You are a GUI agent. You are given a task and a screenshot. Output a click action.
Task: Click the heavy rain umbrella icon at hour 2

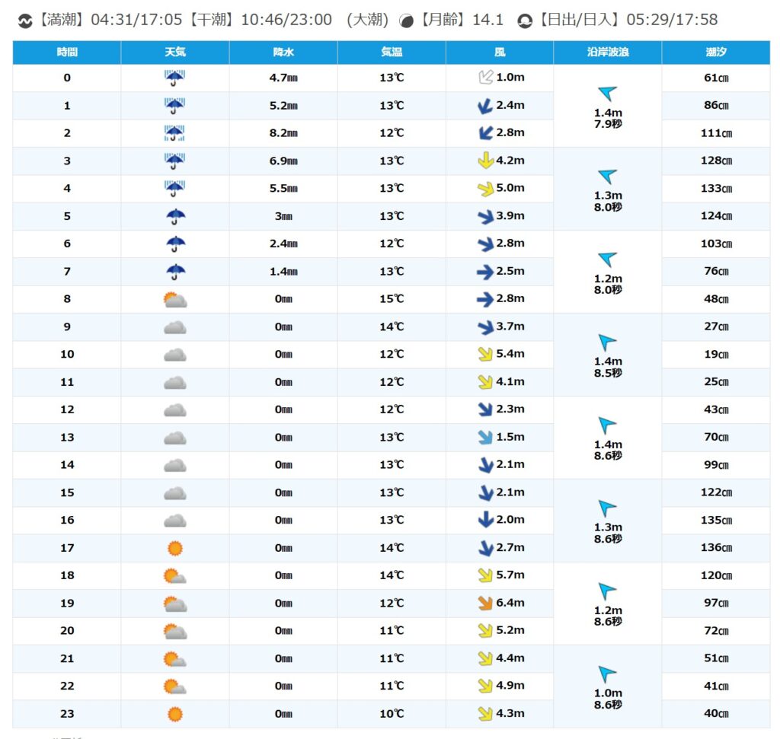[x=174, y=133]
